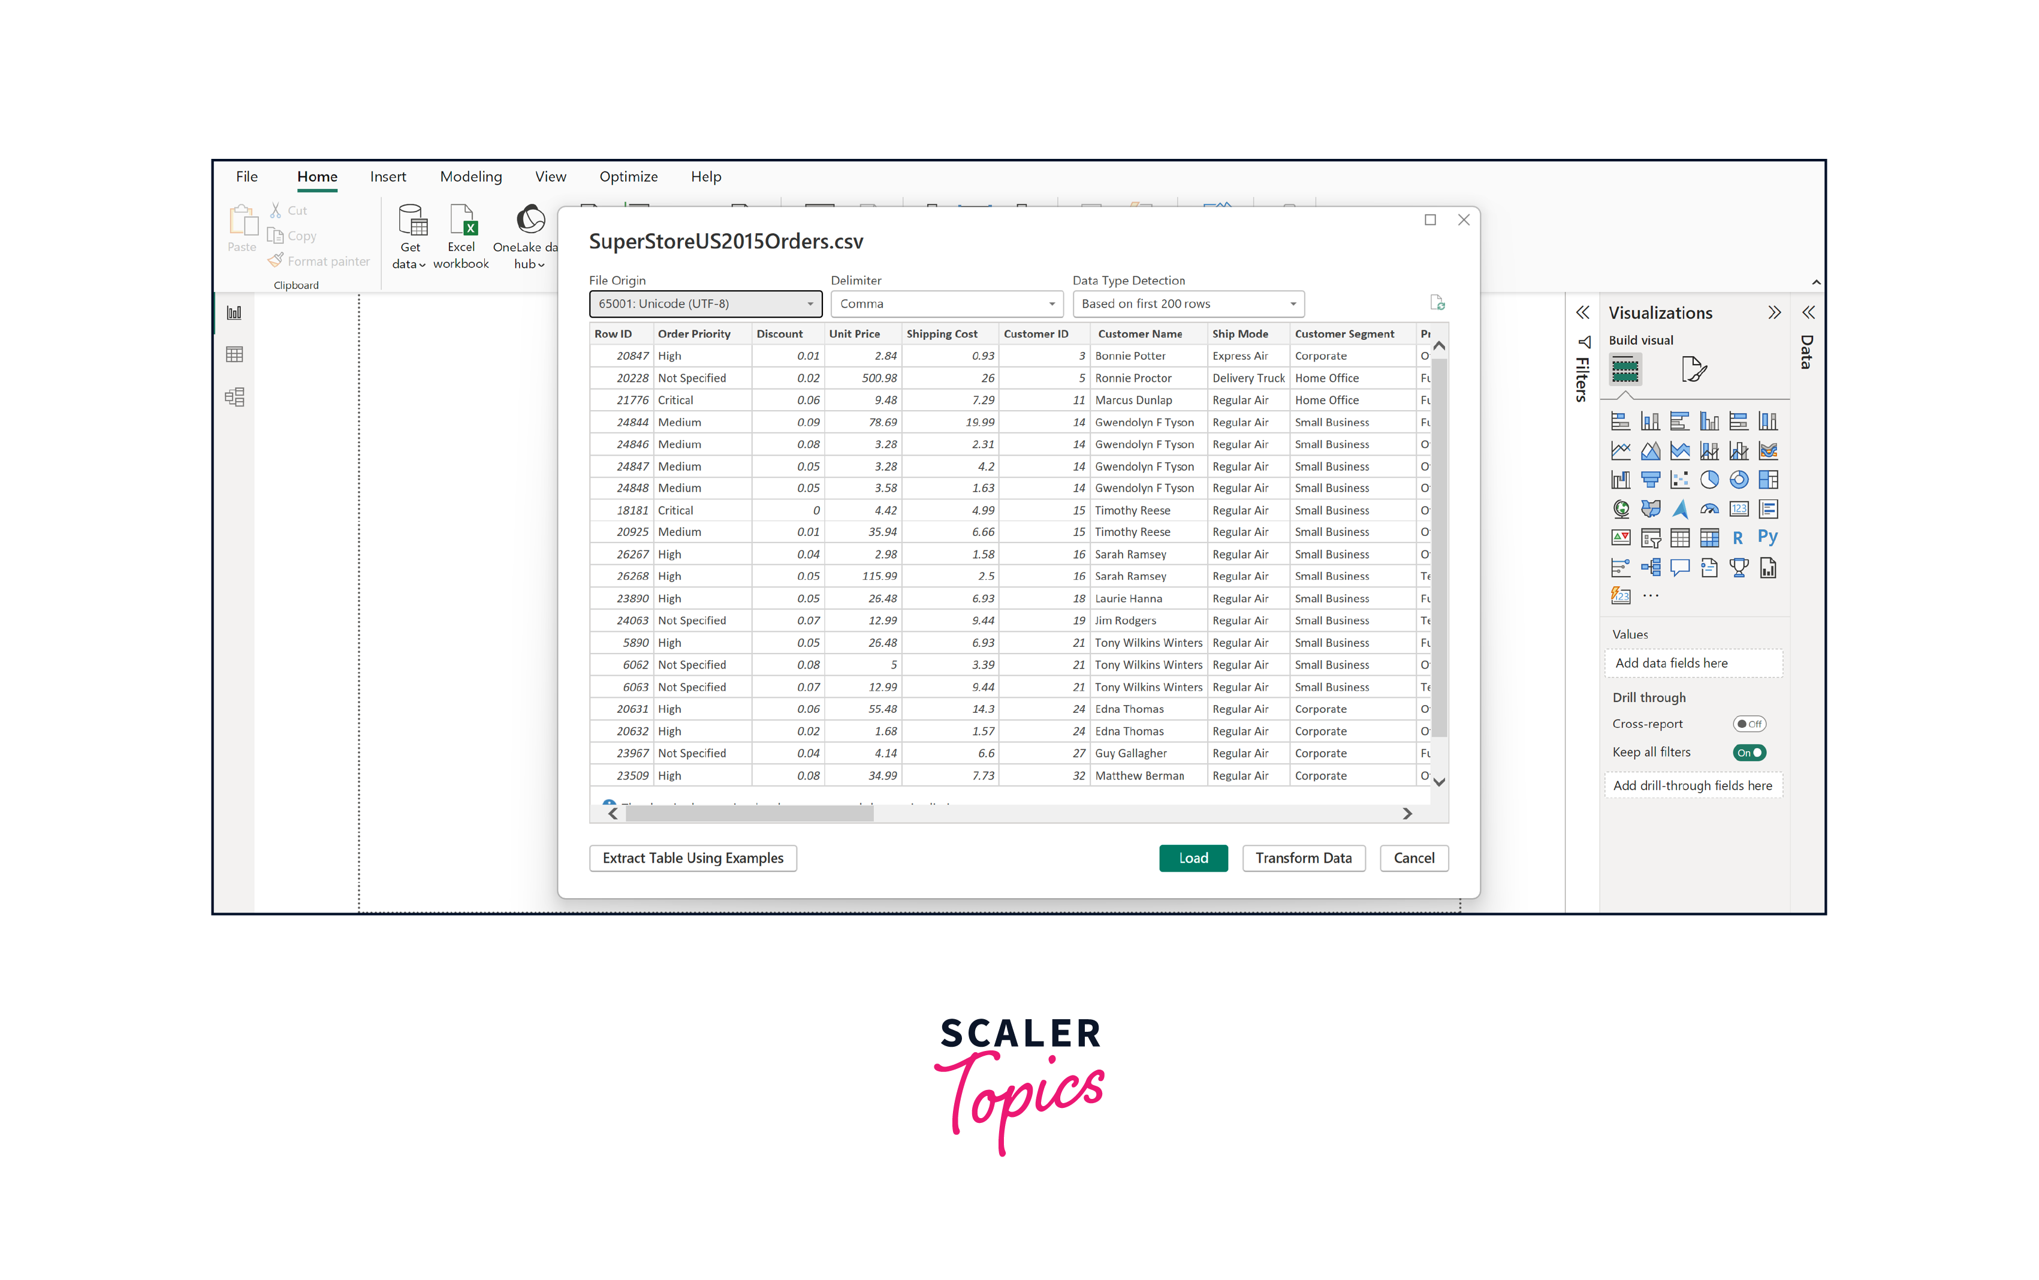The width and height of the screenshot is (2039, 1280).
Task: Click the Add data fields here field
Action: pos(1693,663)
